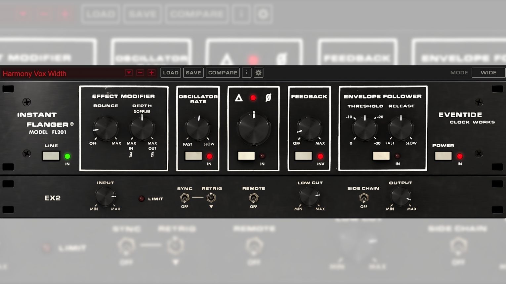Enable the SIDE CHAIN switch
Screen dimensions: 506x284
(x=363, y=198)
